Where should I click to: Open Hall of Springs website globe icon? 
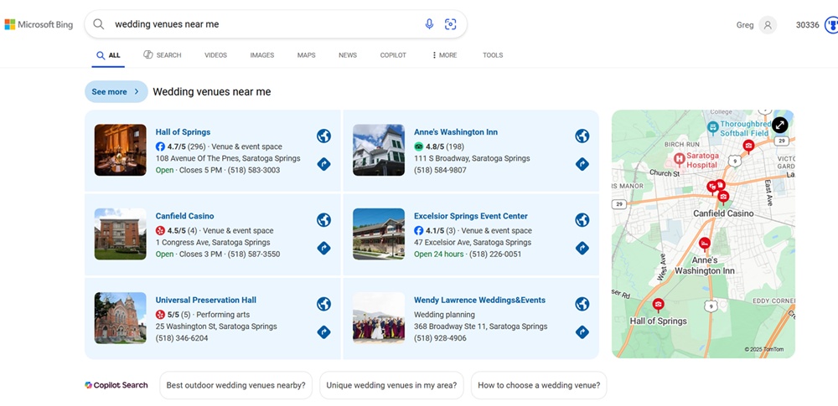[x=323, y=136]
